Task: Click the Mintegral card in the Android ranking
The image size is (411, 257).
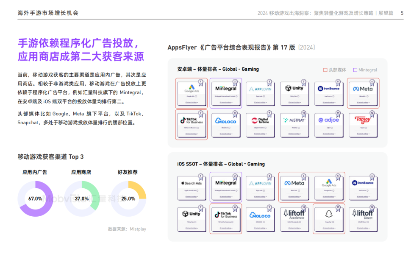Action: click(x=226, y=93)
